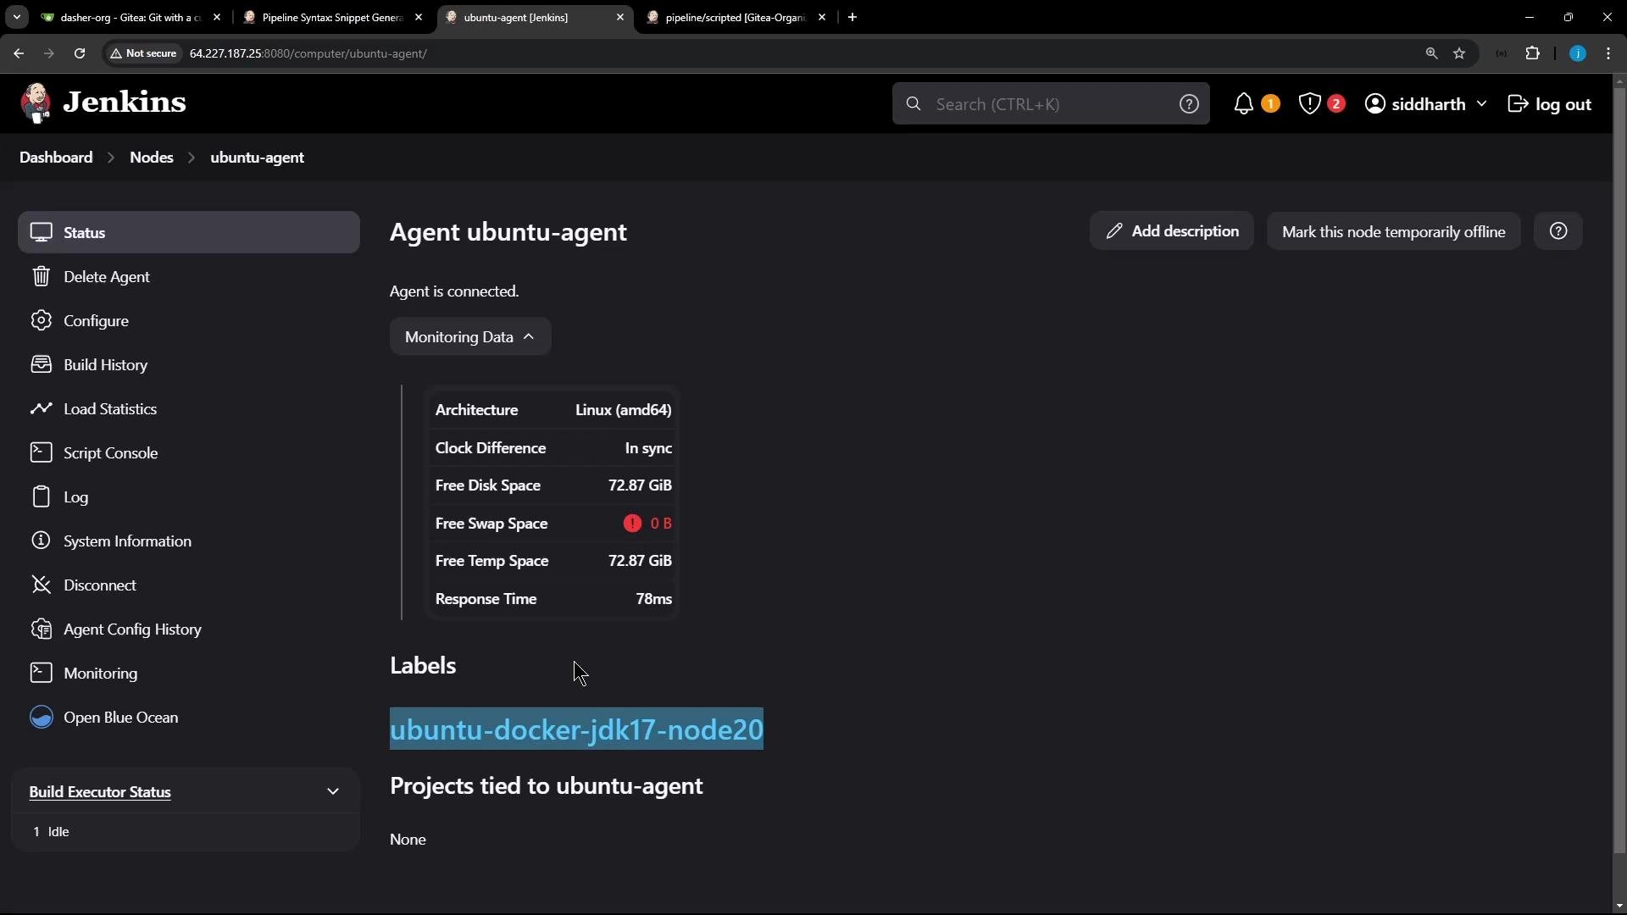Click the Blue Ocean wave icon

(x=41, y=717)
